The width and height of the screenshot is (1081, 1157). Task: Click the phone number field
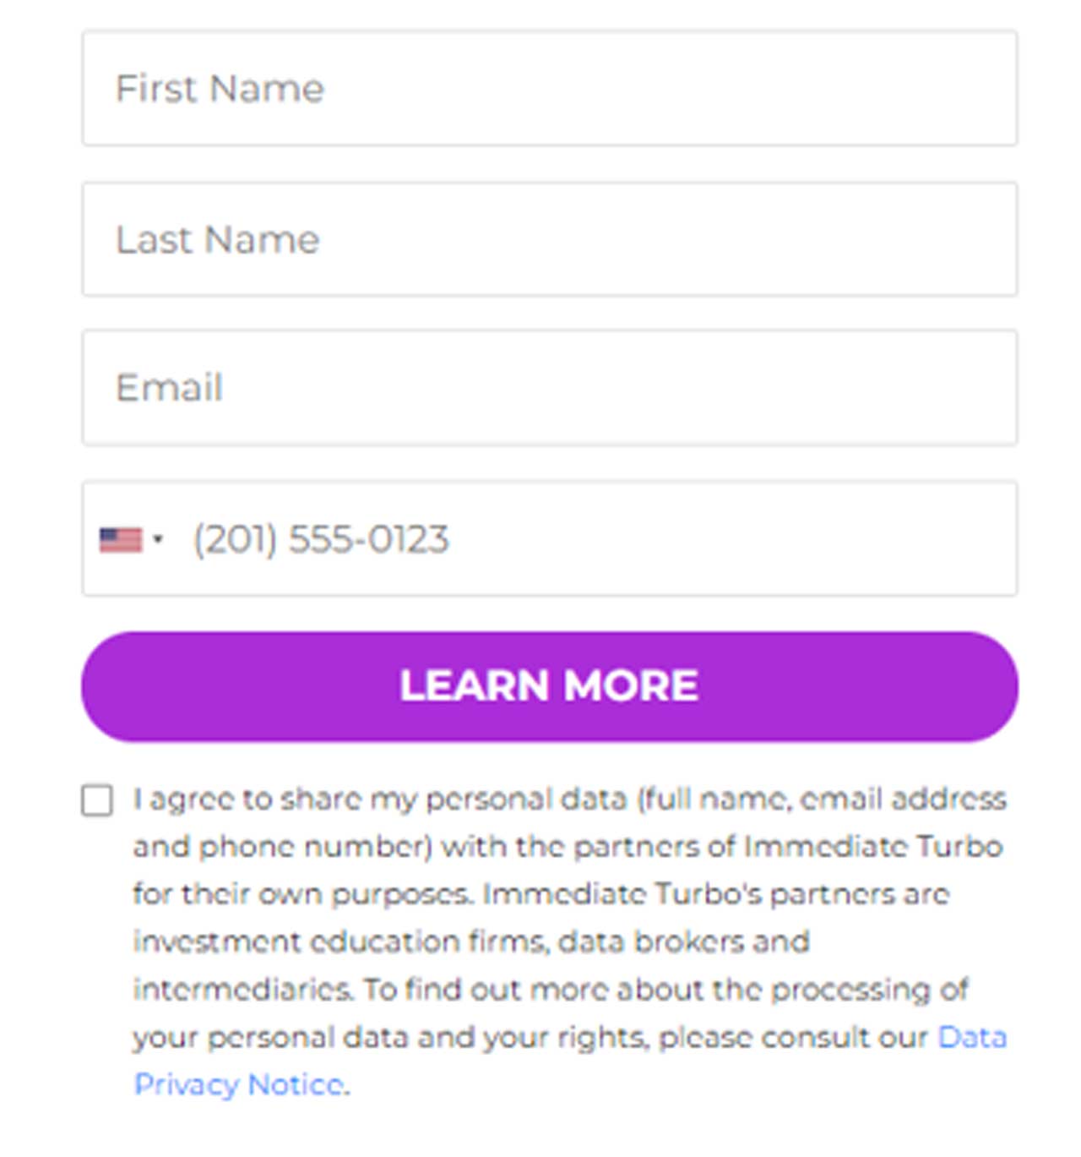(591, 538)
